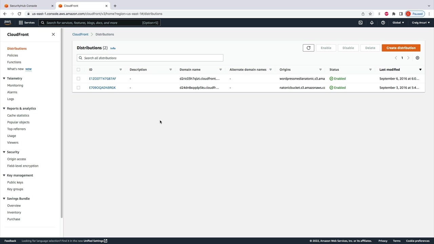Open Unified Settings link in footer
This screenshot has height=244, width=434.
coord(95,241)
